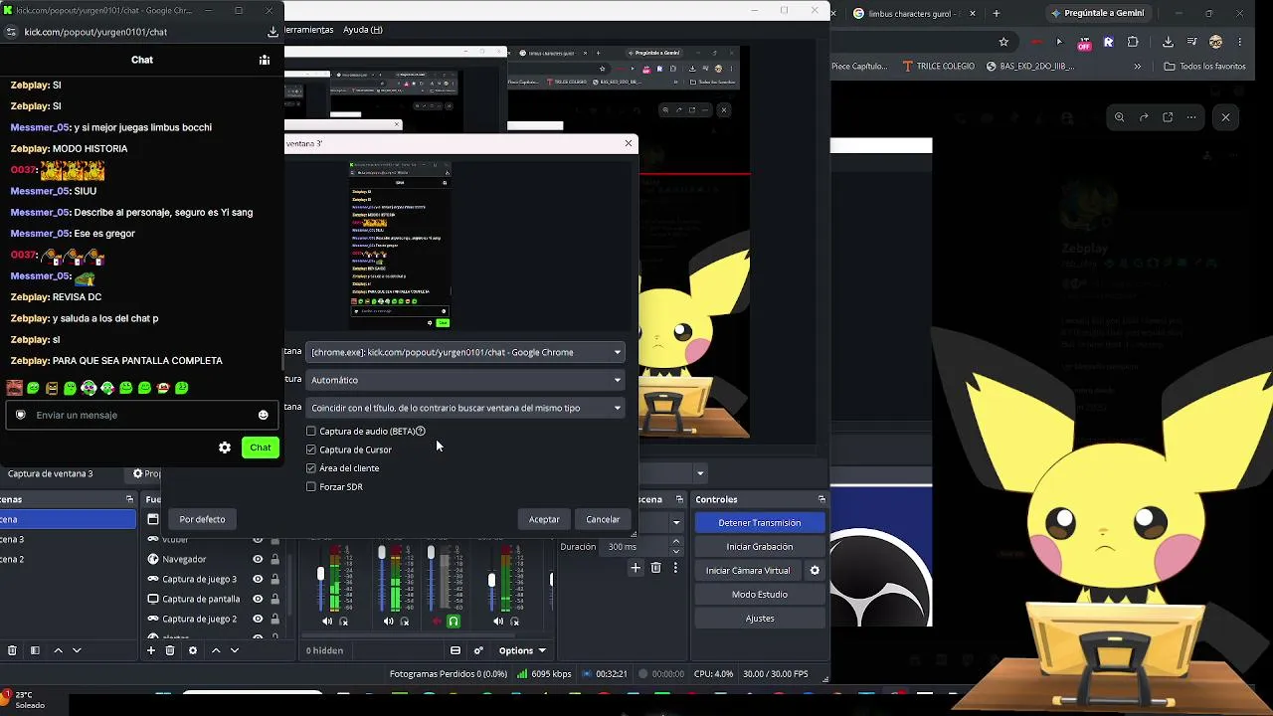The height and width of the screenshot is (716, 1273).
Task: Click the green Chat send button
Action: (261, 447)
